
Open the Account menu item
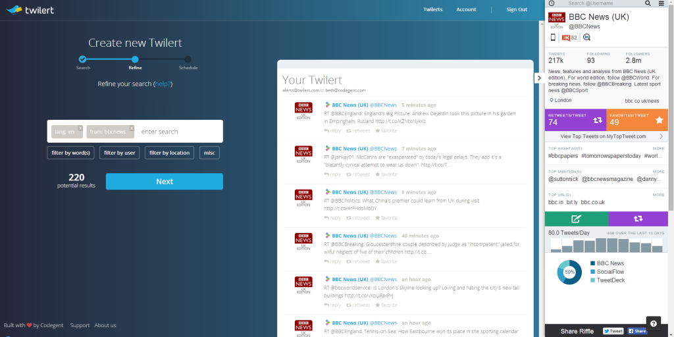point(467,9)
